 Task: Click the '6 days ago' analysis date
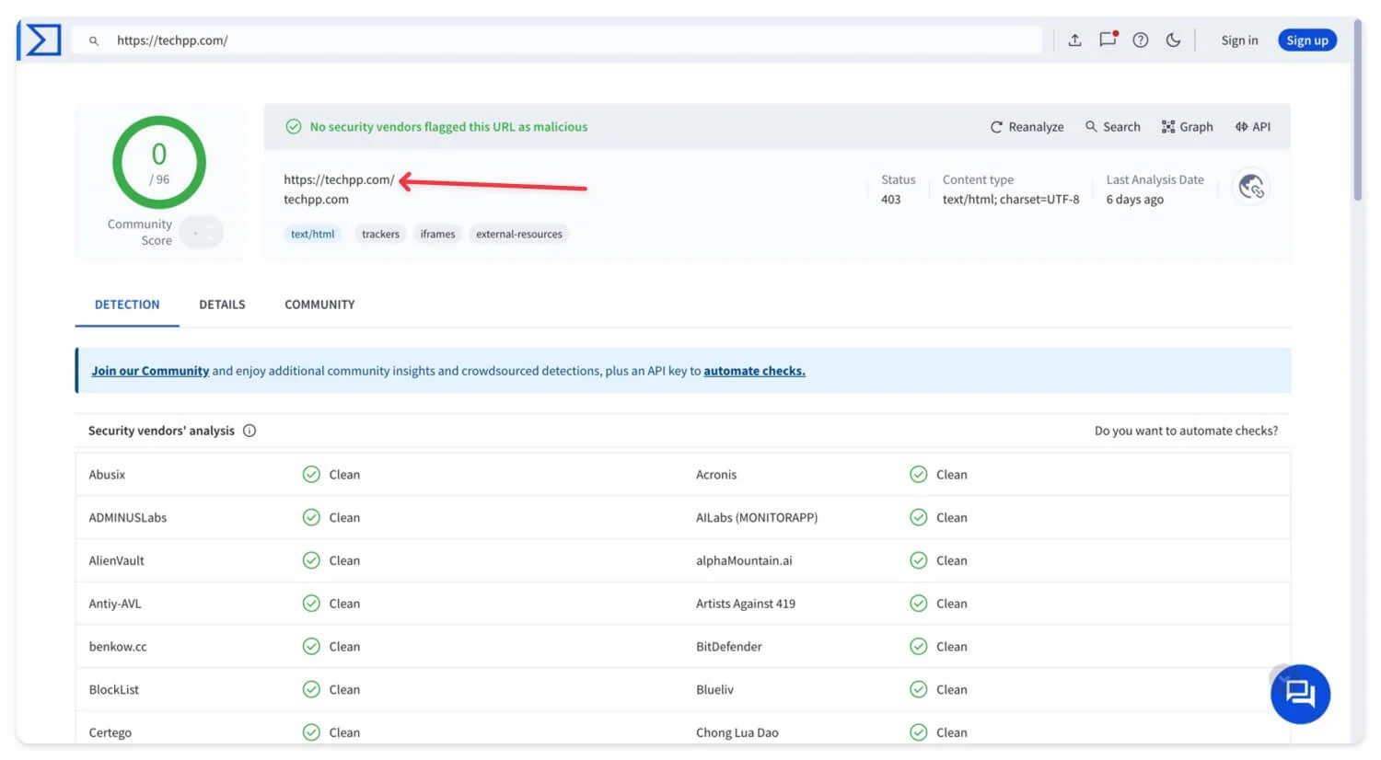tap(1134, 200)
